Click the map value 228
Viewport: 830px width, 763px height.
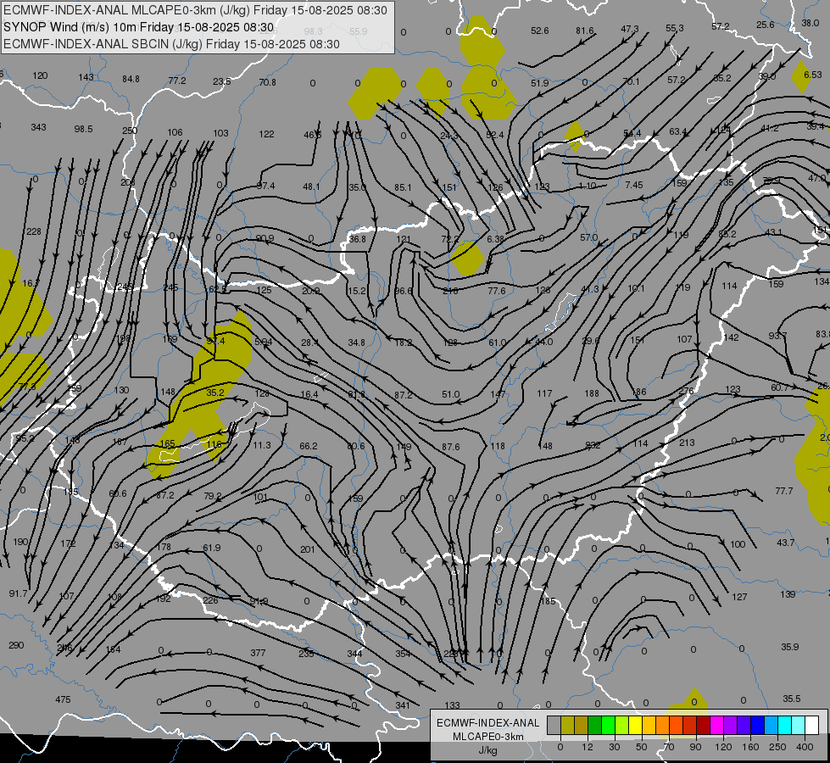33,231
